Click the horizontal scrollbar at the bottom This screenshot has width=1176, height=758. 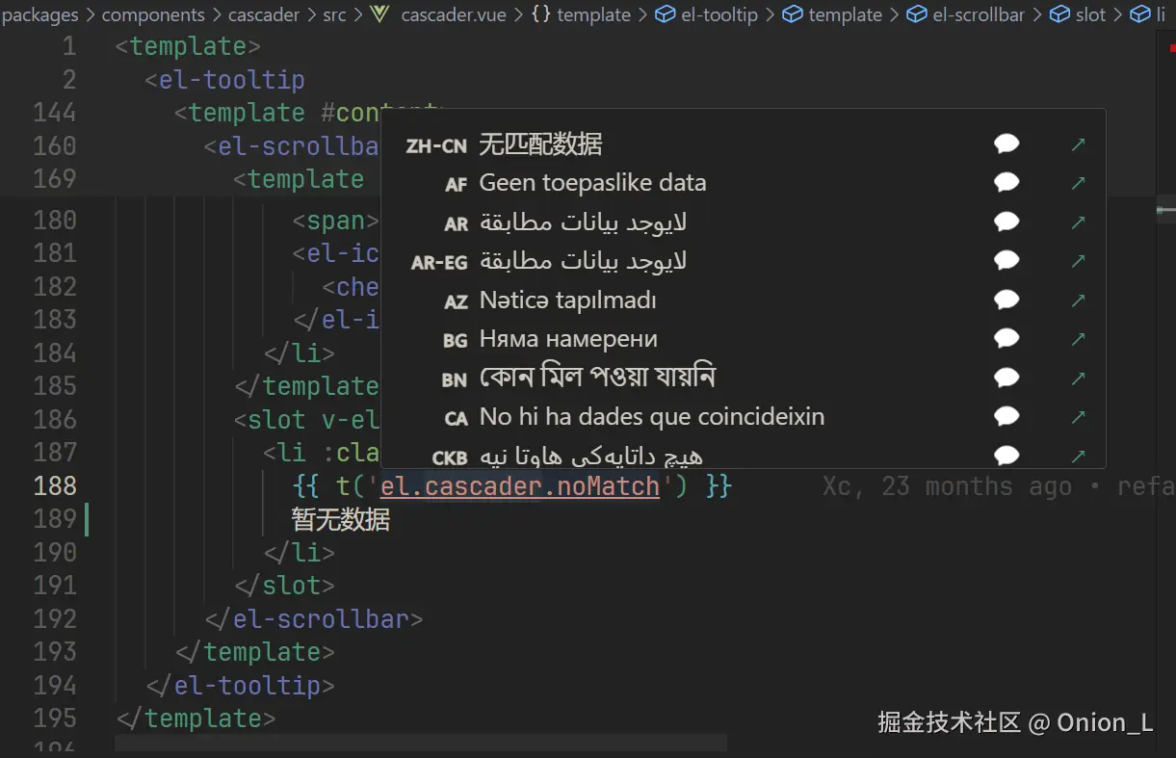click(419, 743)
